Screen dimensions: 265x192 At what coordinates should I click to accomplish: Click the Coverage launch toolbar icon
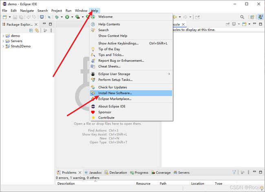pyautogui.click(x=77, y=17)
